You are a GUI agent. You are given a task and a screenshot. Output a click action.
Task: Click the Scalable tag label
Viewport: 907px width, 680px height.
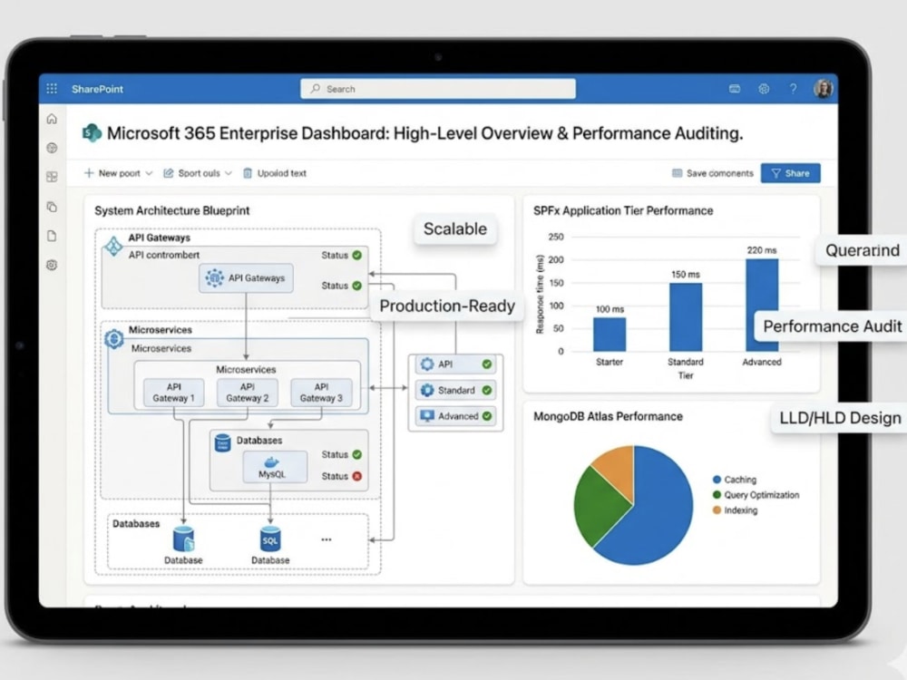455,229
